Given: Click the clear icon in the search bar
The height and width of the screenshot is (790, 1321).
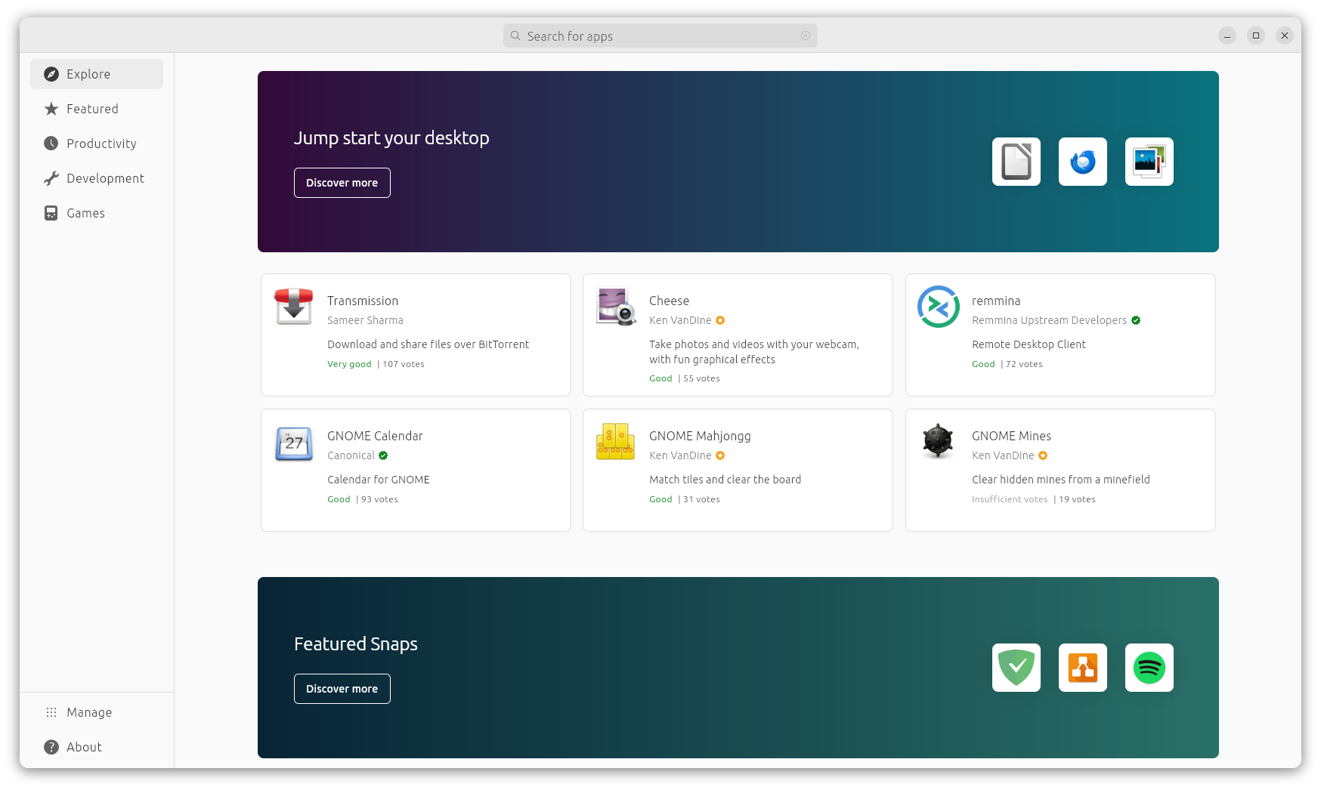Looking at the screenshot, I should point(806,35).
